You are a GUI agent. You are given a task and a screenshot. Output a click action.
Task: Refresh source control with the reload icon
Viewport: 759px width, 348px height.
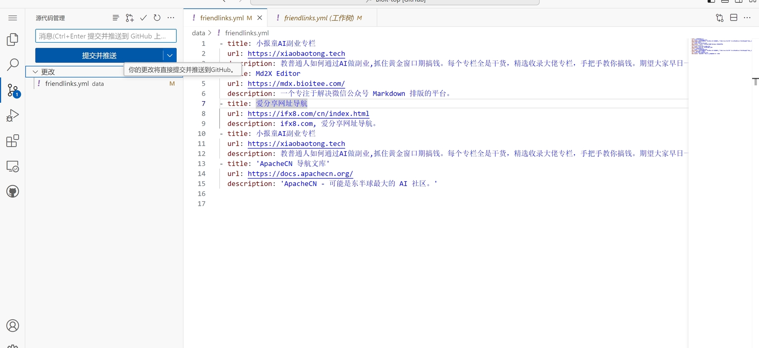157,18
